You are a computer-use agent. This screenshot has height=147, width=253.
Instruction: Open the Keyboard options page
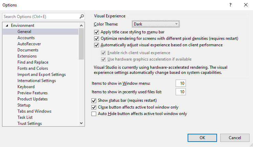tap(26, 87)
